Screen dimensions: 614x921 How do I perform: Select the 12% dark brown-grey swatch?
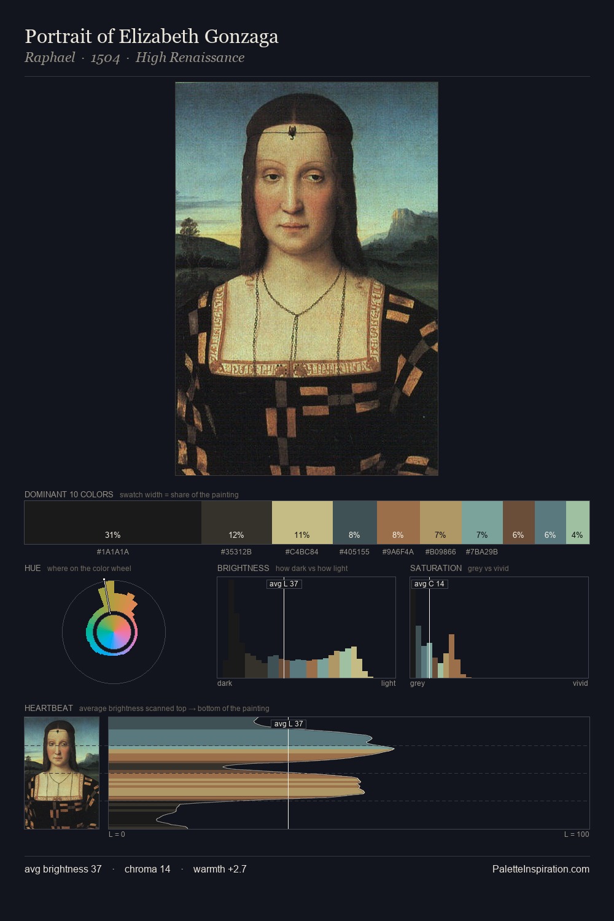coord(236,523)
